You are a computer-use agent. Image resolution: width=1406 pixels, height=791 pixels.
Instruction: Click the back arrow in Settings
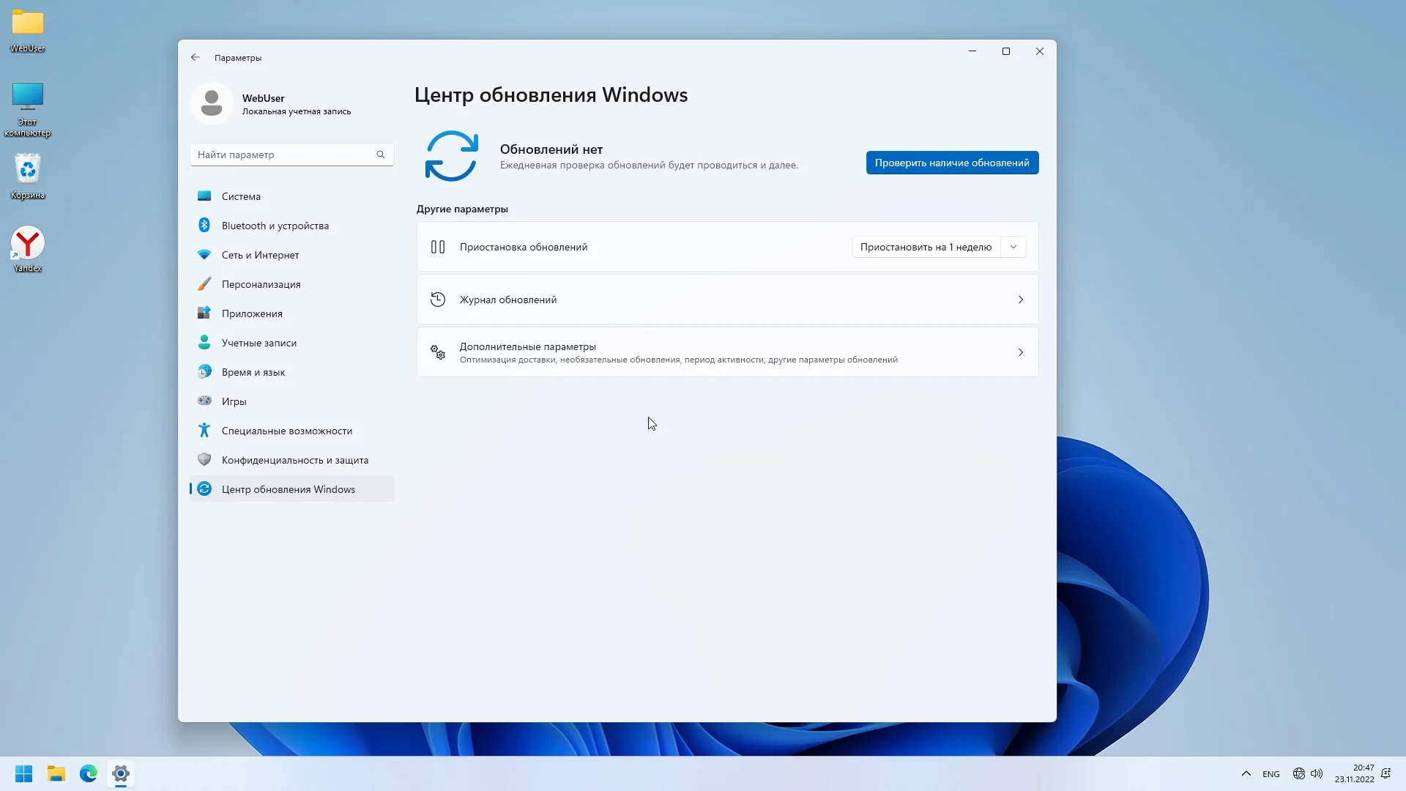click(196, 57)
